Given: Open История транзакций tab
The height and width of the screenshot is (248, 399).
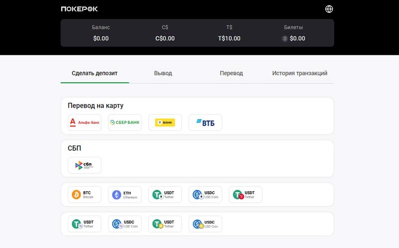Looking at the screenshot, I should 300,73.
